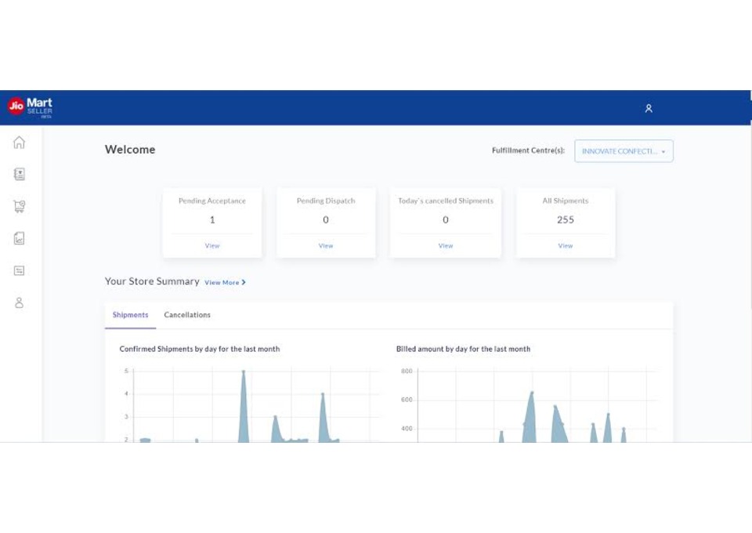Screen dimensions: 752x533
Task: Open the payments card icon in the sidebar
Action: [x=19, y=270]
